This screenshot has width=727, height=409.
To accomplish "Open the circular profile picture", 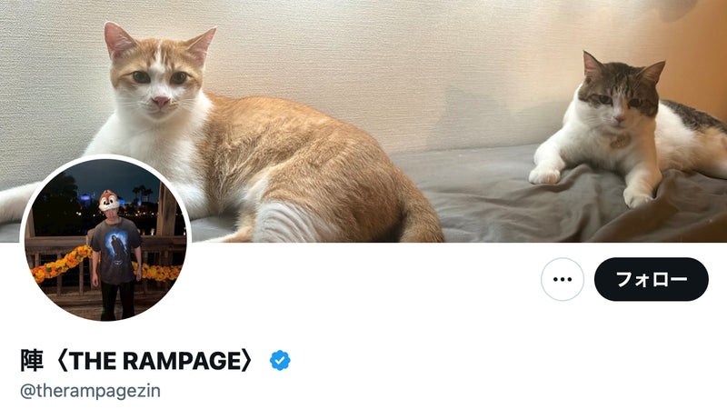I will 105,239.
